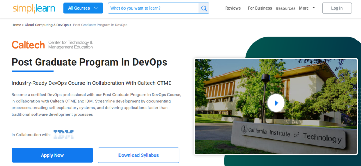Screen dimensions: 361x166
Task: Click the IBM logo
Action: coord(63,135)
